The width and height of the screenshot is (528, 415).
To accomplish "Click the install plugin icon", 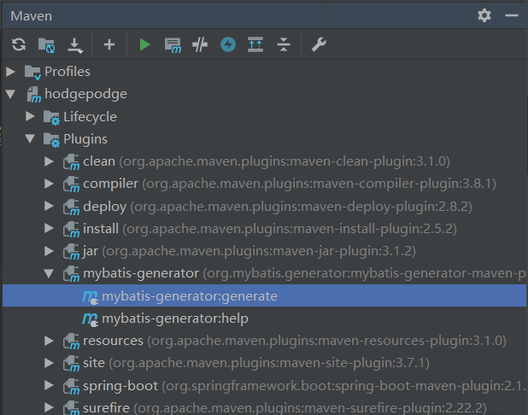I will (71, 229).
